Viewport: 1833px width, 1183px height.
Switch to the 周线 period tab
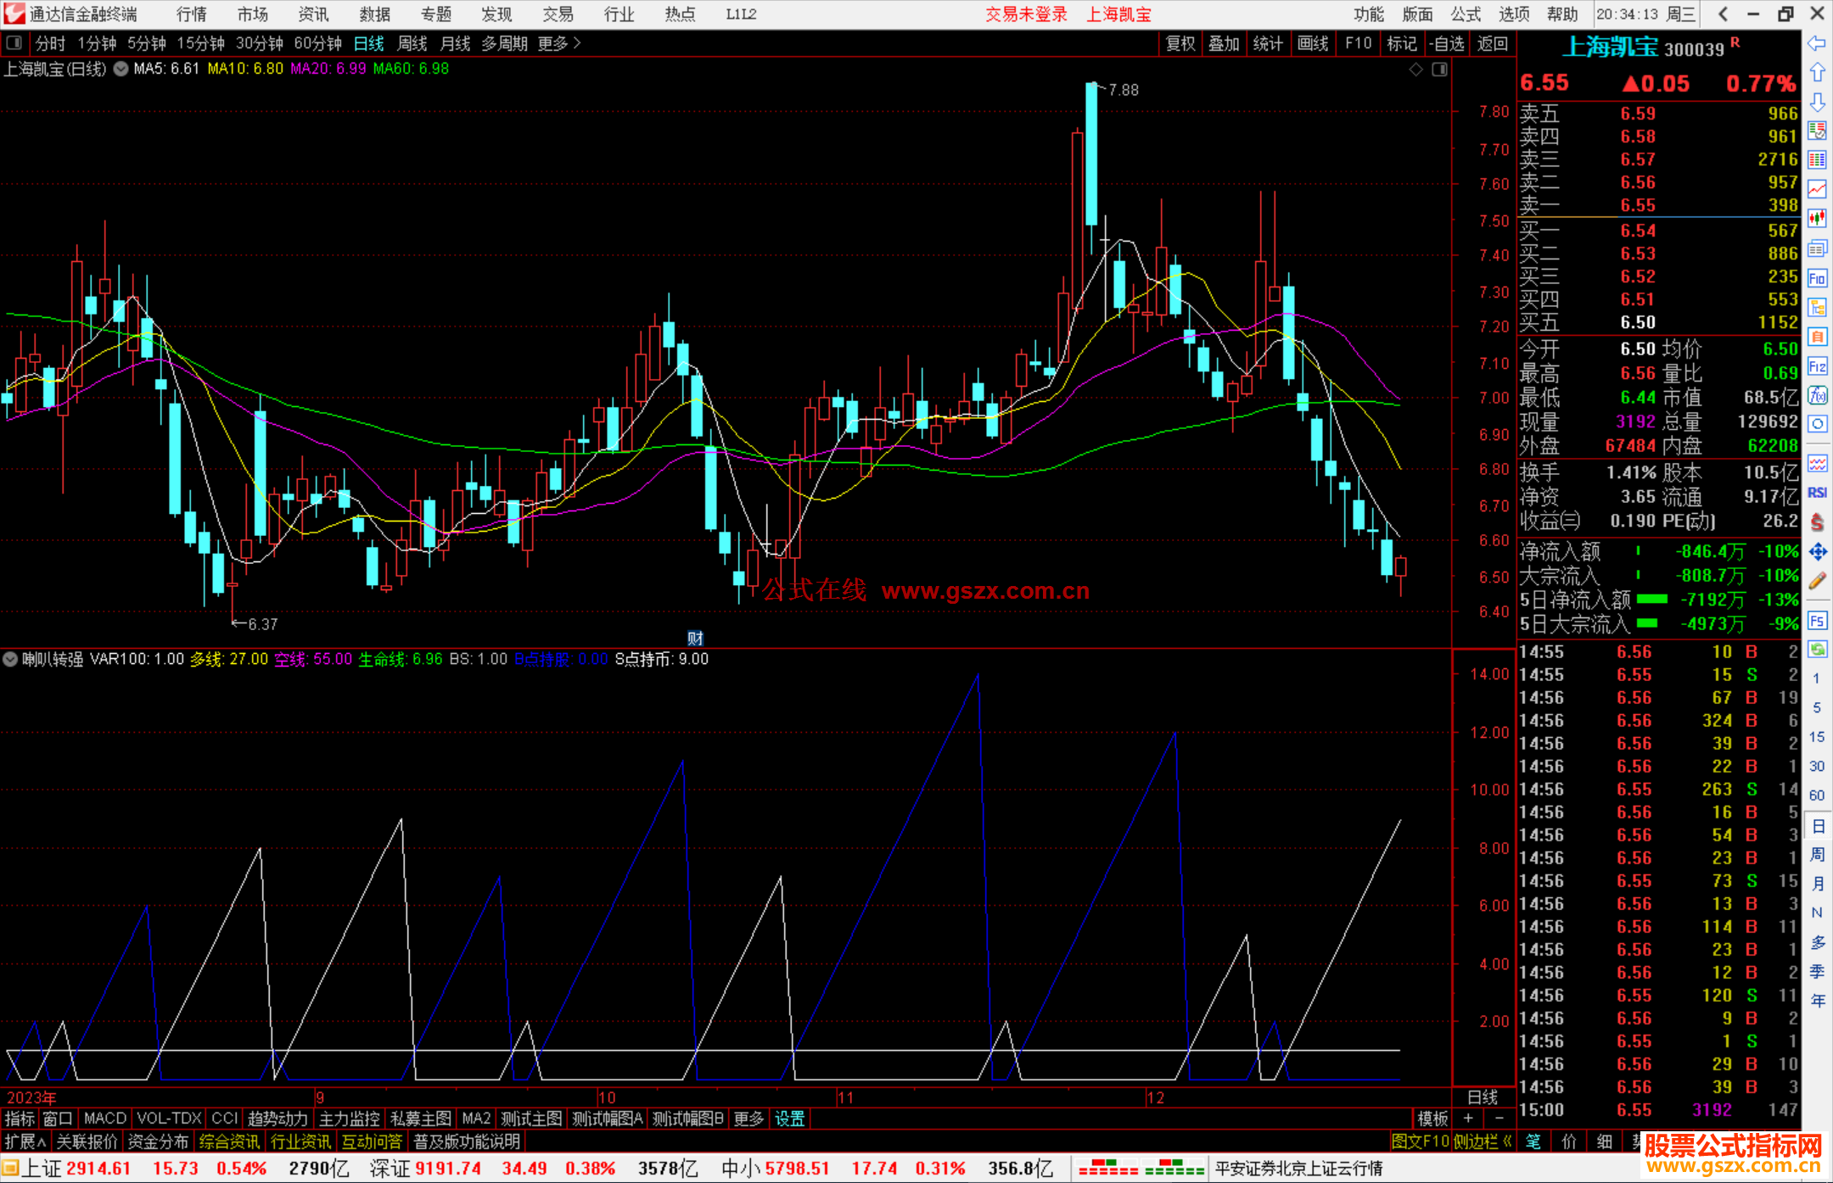click(x=412, y=43)
